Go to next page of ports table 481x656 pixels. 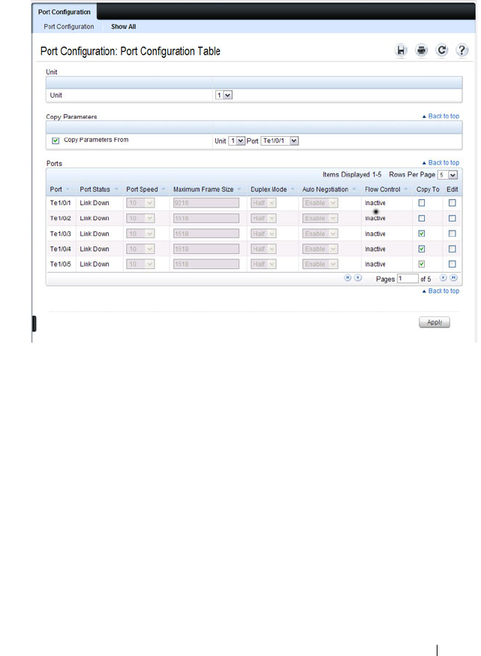click(x=443, y=278)
